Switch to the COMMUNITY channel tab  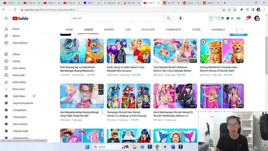tap(173, 29)
